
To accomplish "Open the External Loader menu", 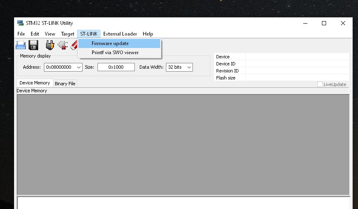I will 120,34.
